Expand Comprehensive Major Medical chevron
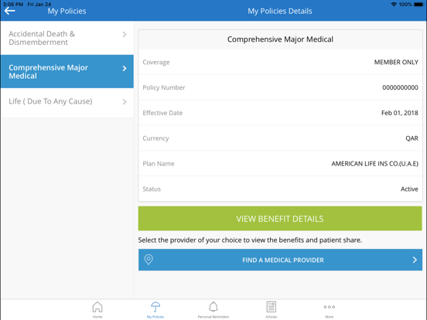The height and width of the screenshot is (320, 427). 125,68
